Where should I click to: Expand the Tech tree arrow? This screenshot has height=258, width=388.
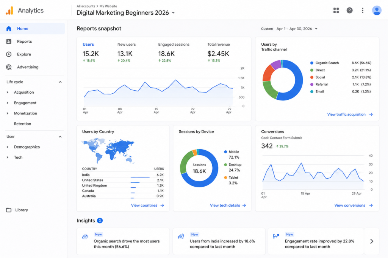coord(8,158)
